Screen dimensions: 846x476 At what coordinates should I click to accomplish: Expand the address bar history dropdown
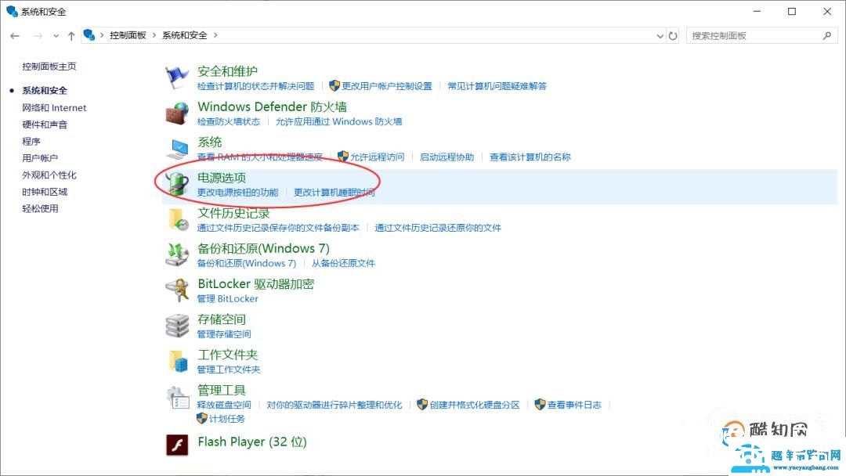pos(659,35)
